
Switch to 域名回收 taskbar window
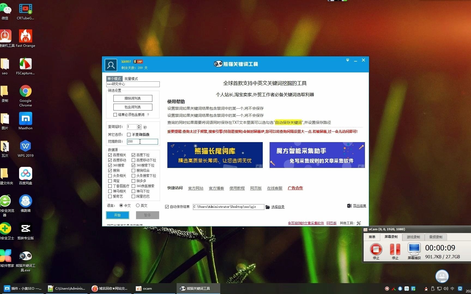pyautogui.click(x=110, y=289)
